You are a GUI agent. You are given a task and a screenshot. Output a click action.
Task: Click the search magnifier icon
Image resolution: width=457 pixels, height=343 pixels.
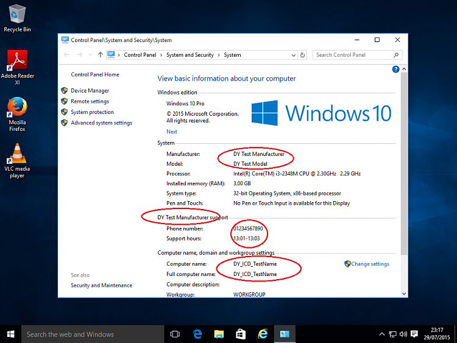coord(396,55)
